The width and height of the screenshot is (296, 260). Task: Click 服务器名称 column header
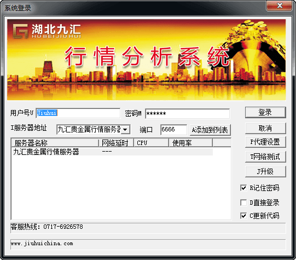point(55,143)
